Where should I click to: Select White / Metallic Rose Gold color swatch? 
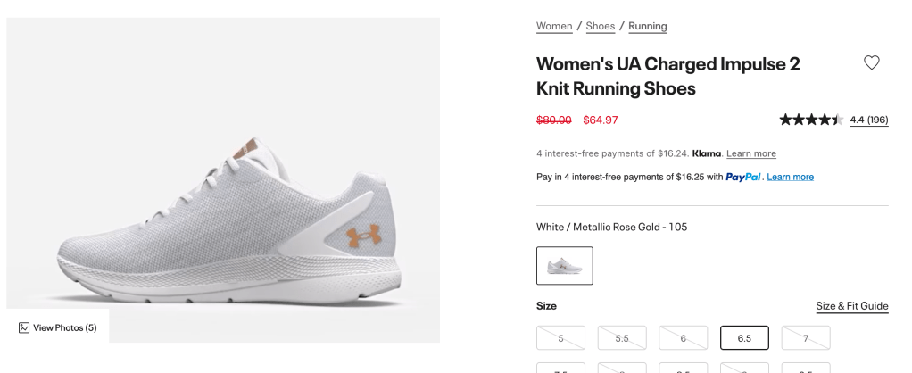565,265
